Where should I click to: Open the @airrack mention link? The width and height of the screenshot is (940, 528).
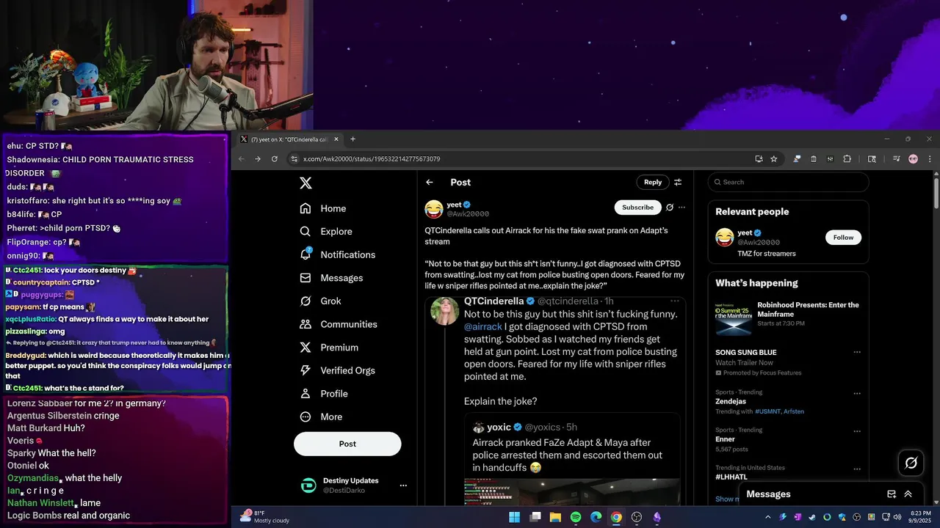click(483, 326)
